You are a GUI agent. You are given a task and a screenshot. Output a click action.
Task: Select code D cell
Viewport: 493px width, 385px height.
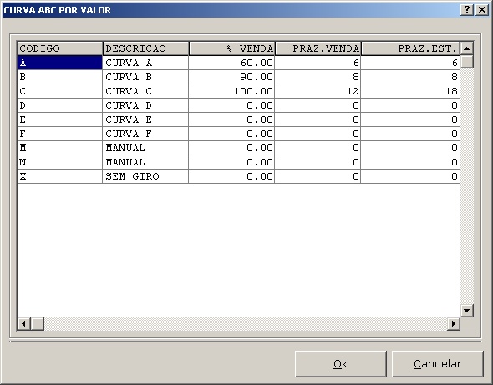59,105
